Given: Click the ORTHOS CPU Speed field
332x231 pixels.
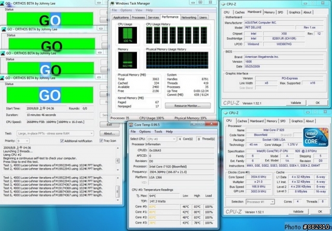Looking at the screenshot, I should (60, 122).
